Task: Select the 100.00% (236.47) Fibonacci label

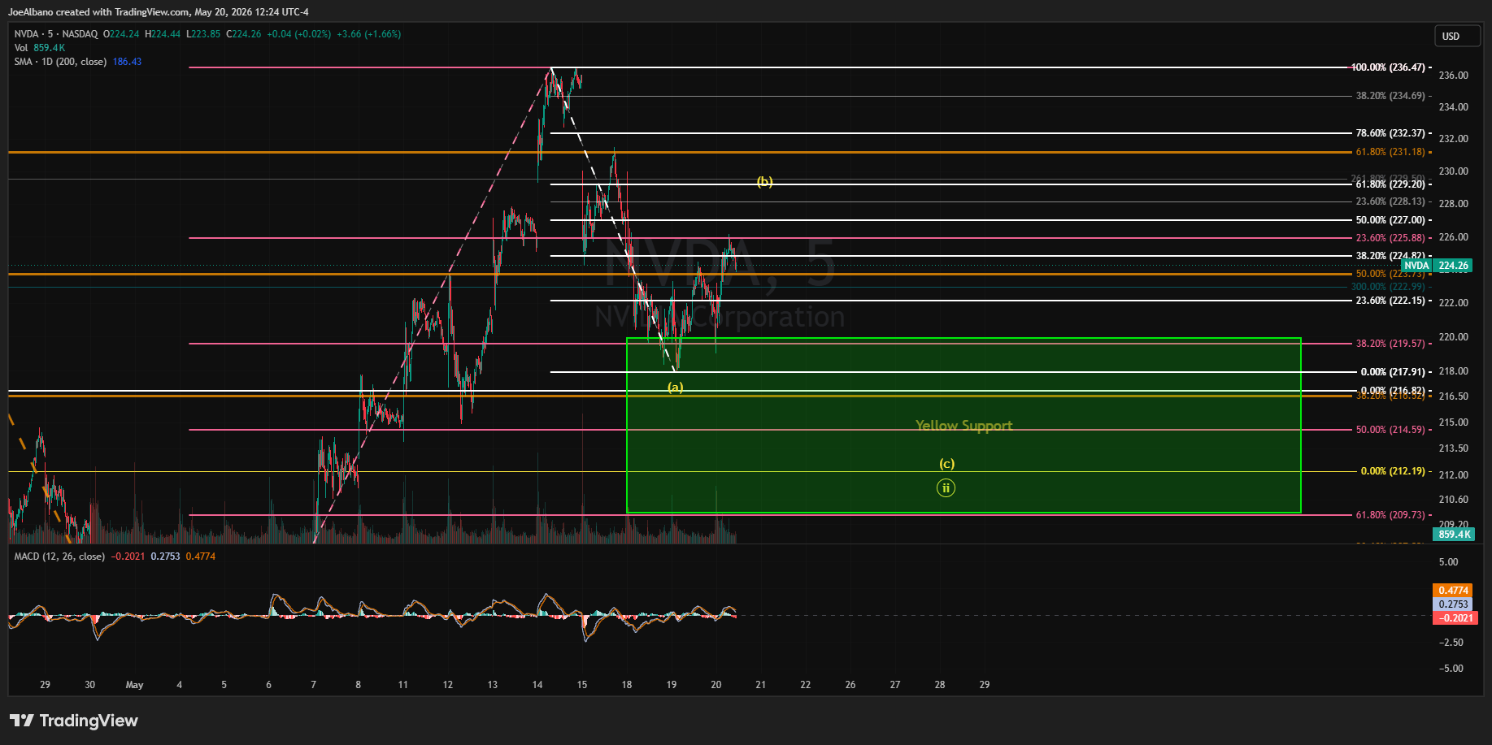Action: pos(1388,67)
